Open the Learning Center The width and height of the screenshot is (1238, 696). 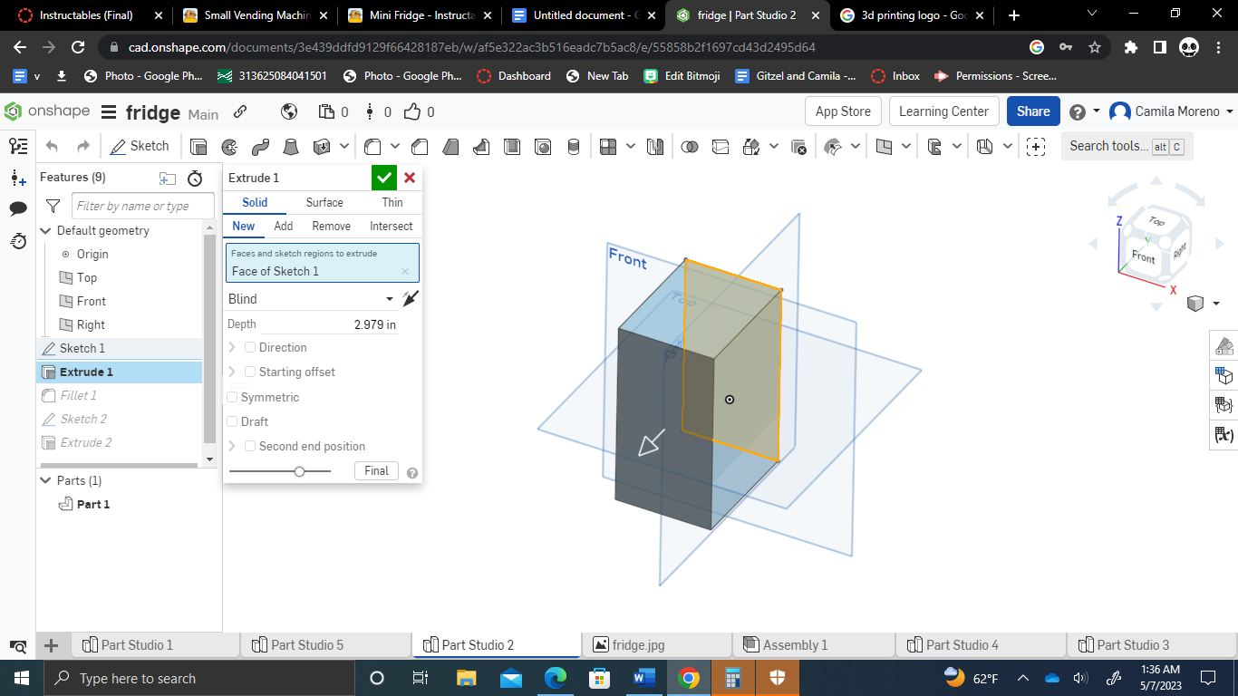(943, 111)
